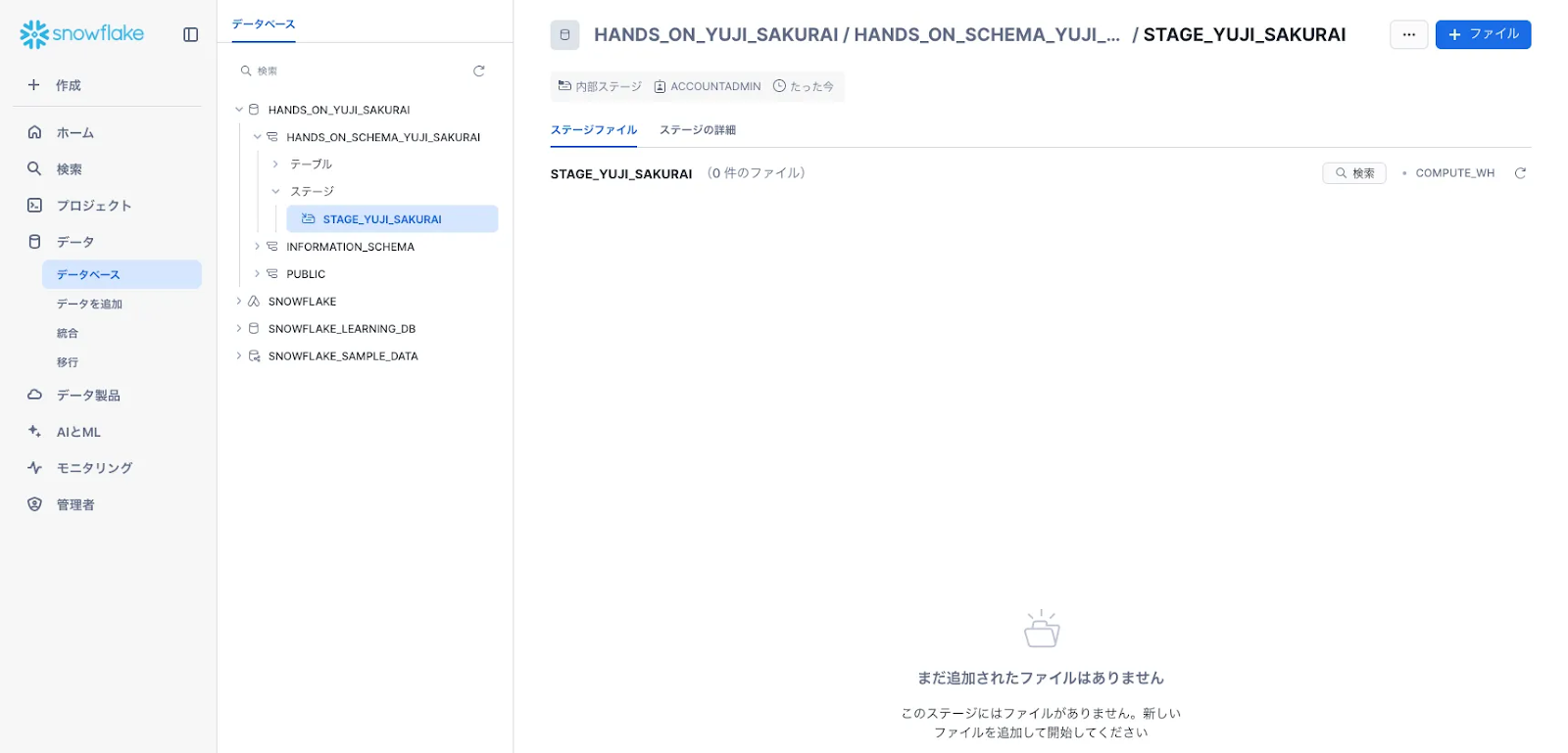Click the schema icon beside PUBLIC
This screenshot has height=753, width=1568.
[x=272, y=273]
